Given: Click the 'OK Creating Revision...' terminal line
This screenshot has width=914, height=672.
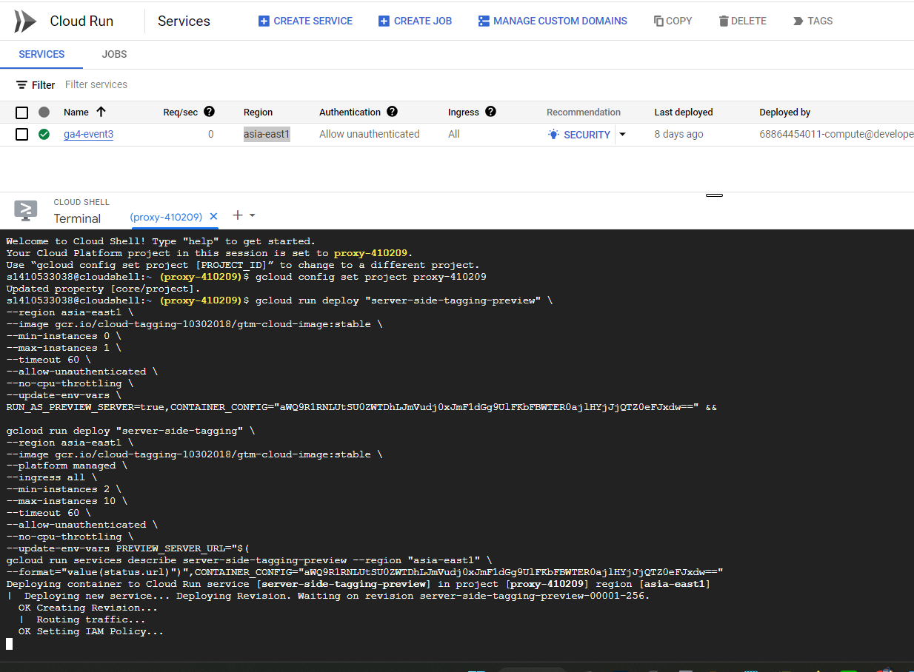Looking at the screenshot, I should pos(88,608).
